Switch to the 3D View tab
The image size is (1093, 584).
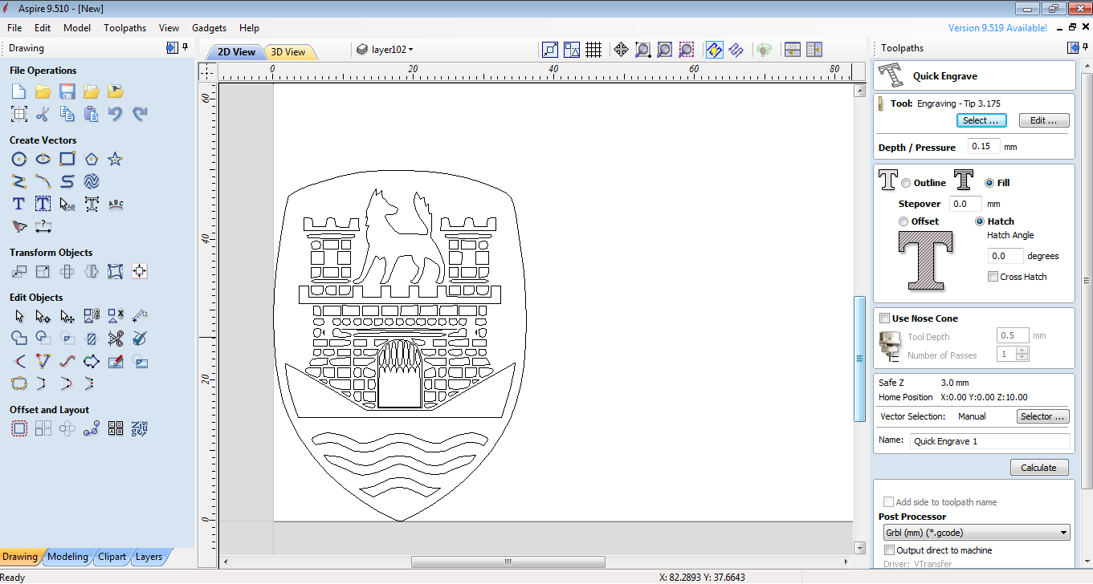(x=288, y=52)
